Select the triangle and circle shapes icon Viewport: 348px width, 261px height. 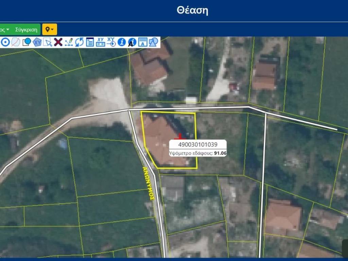(153, 42)
